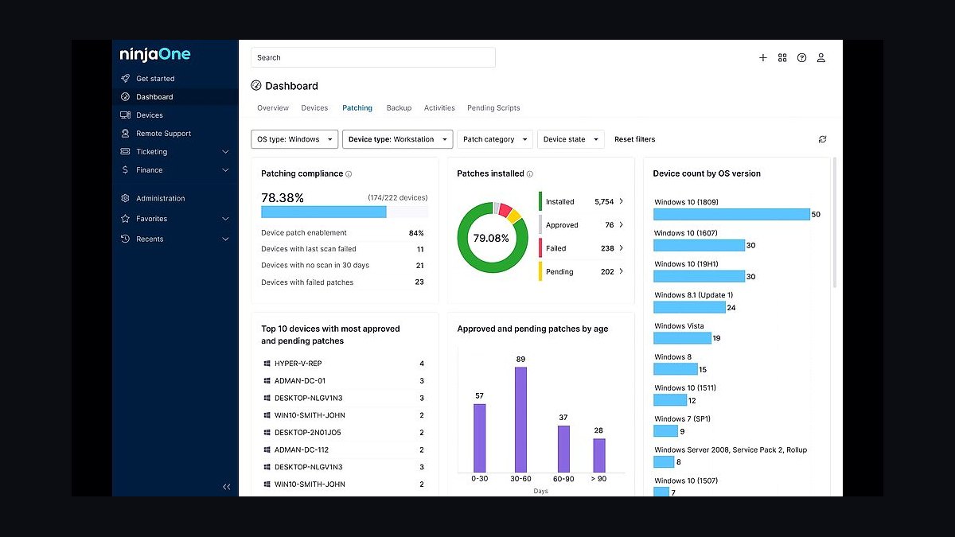Open Remote Support in the sidebar
Screen dimensions: 955x537
(x=175, y=134)
